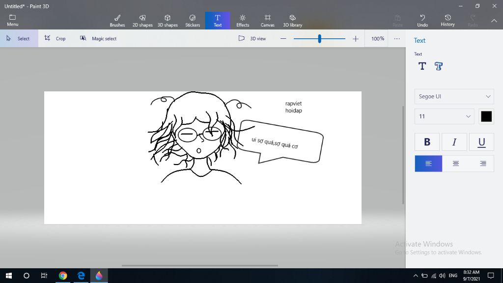Screen dimensions: 503x283
Task: Open the History panel
Action: tap(447, 21)
